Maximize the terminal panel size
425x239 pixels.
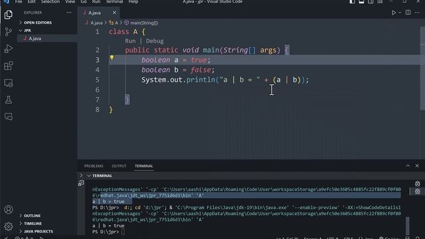pyautogui.click(x=408, y=166)
